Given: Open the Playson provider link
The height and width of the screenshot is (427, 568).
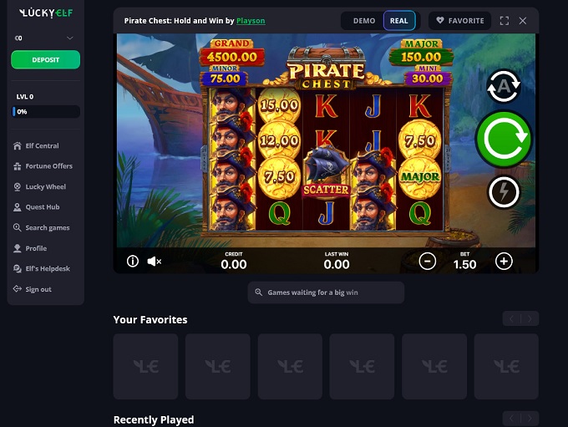Looking at the screenshot, I should point(251,21).
